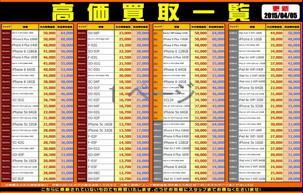Click the 34,300 used price for SCL24

[201, 100]
